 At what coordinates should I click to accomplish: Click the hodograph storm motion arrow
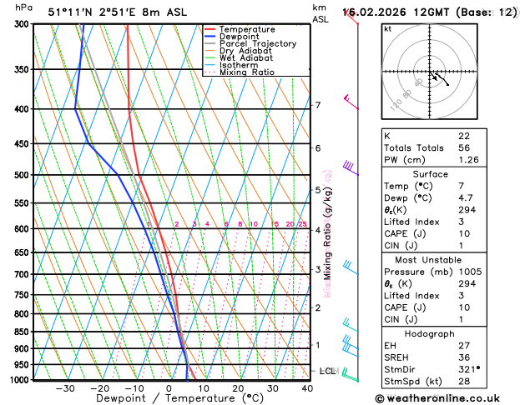pos(433,76)
